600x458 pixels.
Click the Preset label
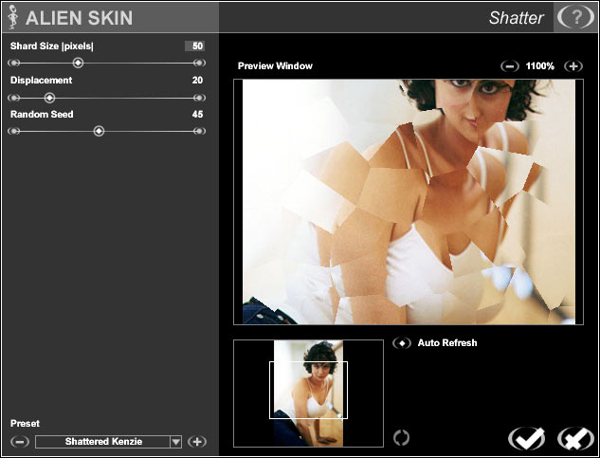pos(25,424)
